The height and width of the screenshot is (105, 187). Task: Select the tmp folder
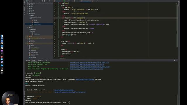(31, 43)
